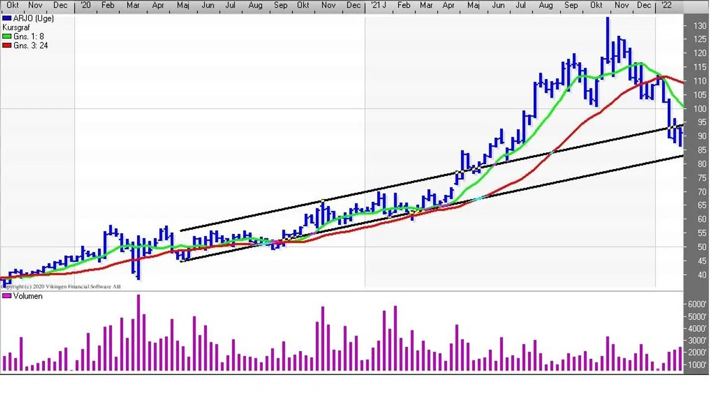Click the 6000' label on the volume axis

click(697, 304)
